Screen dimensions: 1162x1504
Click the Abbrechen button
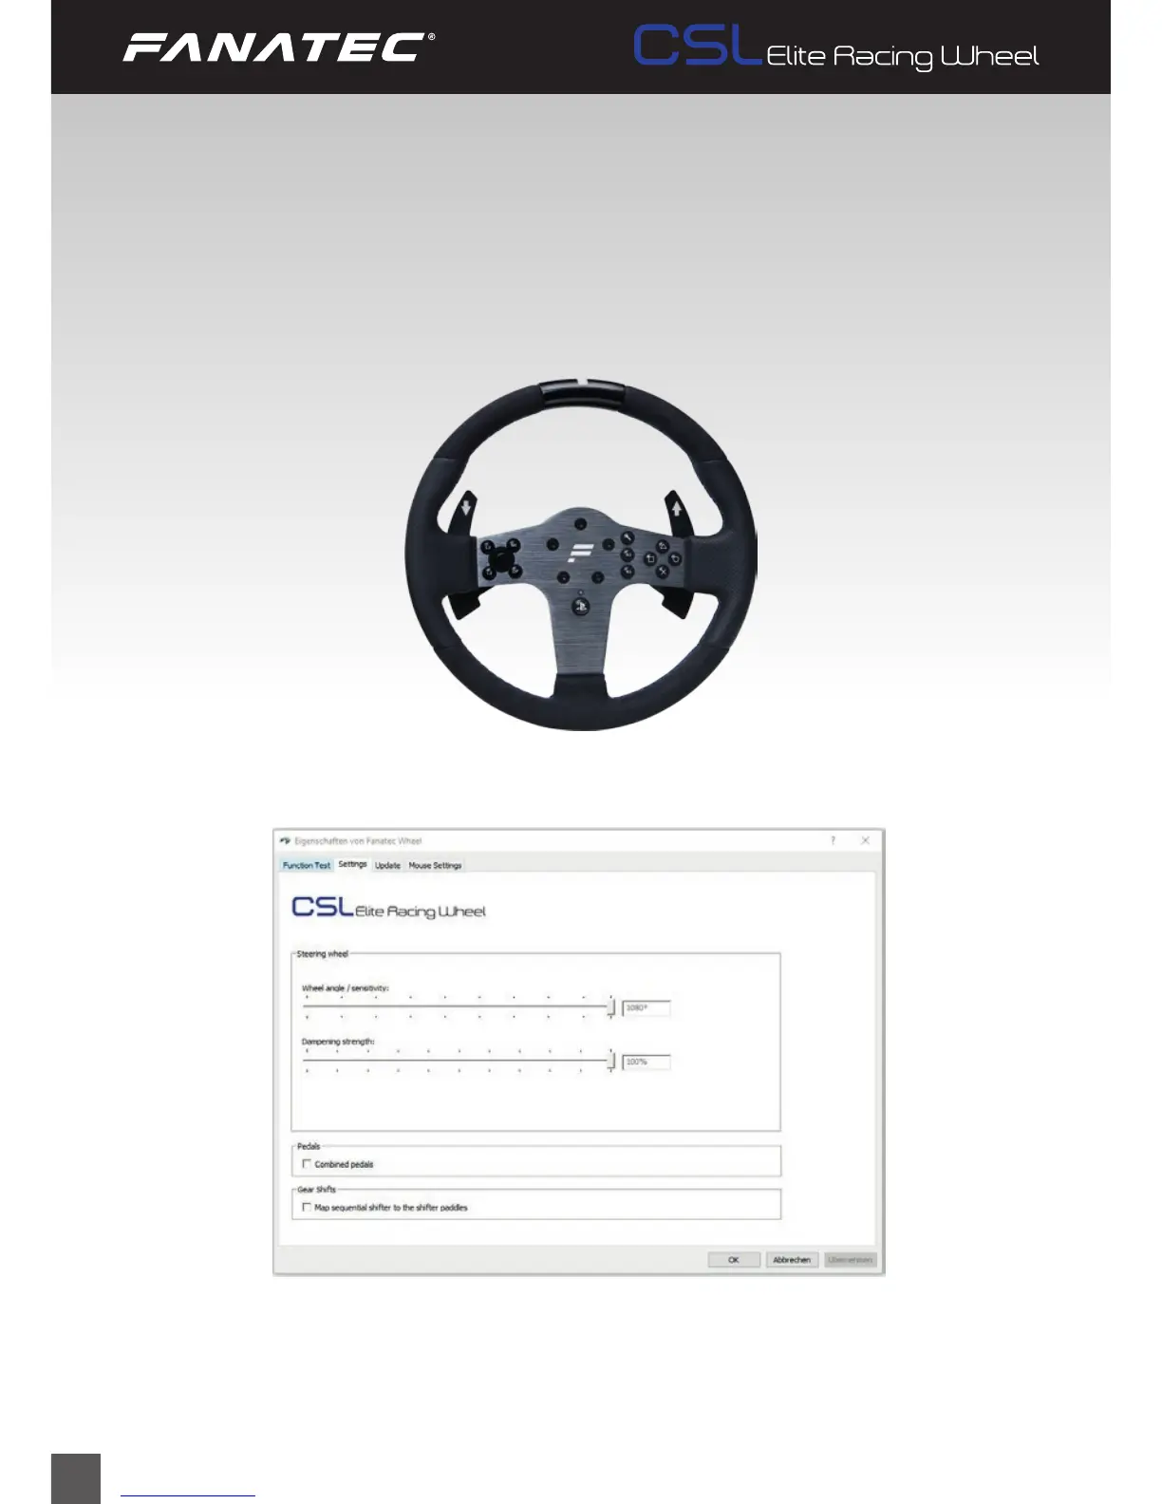(x=792, y=1259)
